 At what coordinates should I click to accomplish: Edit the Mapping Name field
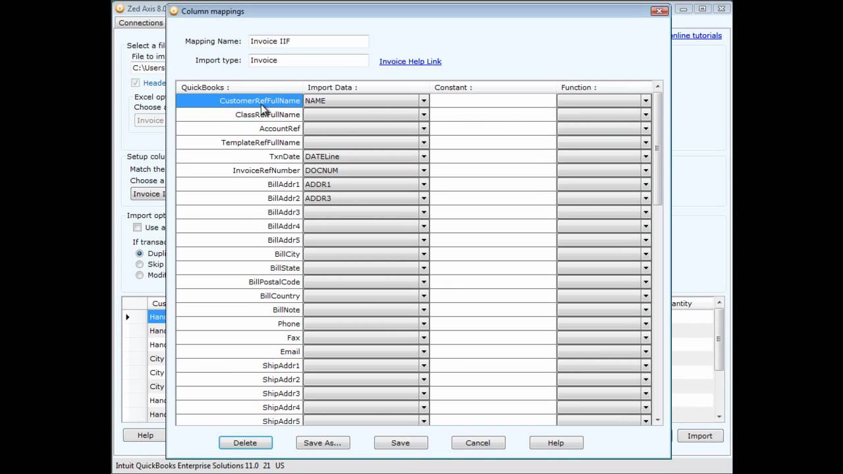tap(308, 41)
